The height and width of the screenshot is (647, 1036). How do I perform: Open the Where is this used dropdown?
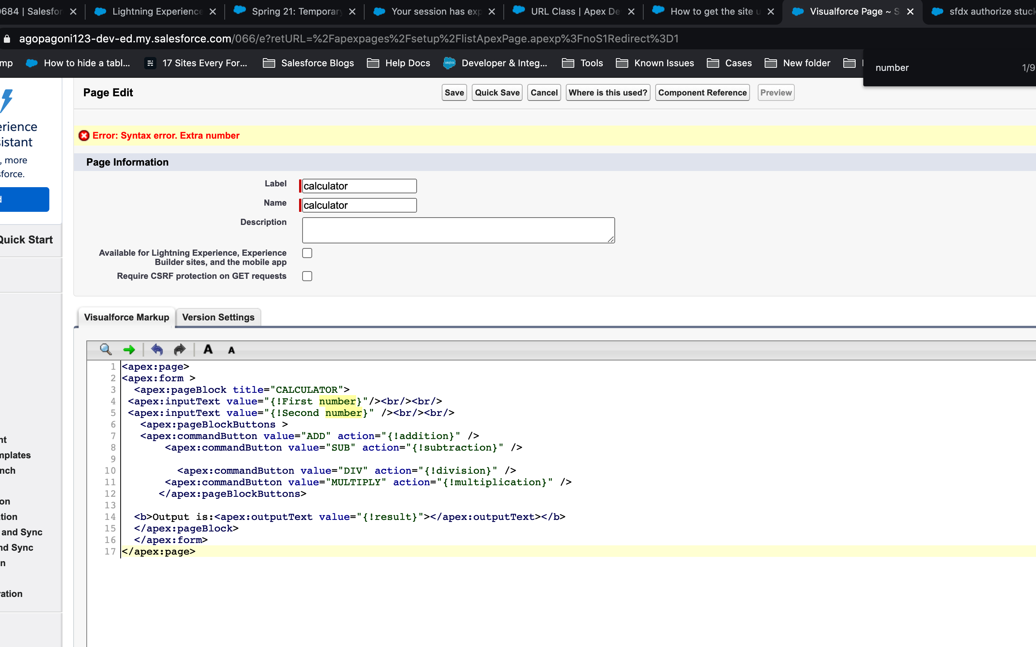(x=607, y=92)
